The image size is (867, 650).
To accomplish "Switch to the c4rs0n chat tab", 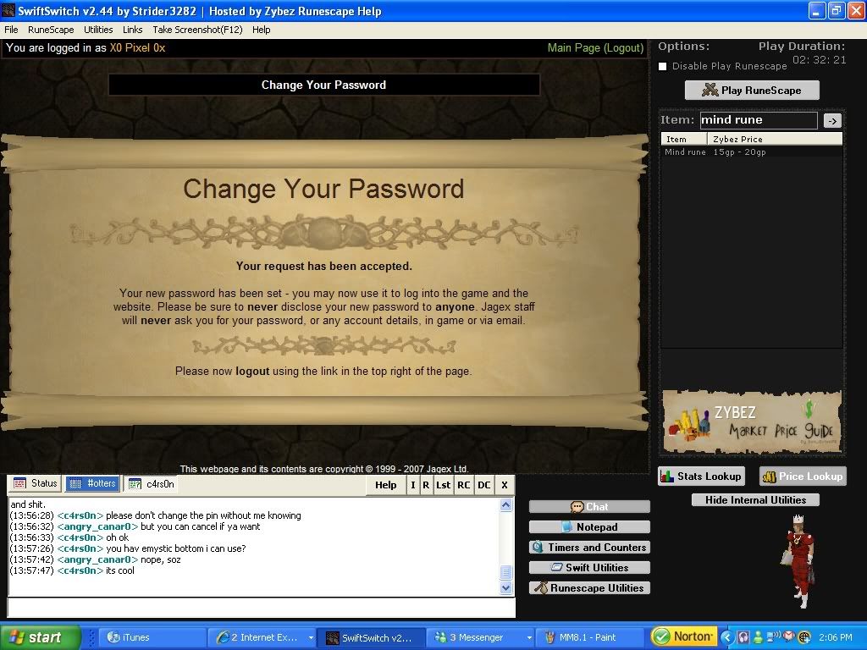I will coord(152,484).
